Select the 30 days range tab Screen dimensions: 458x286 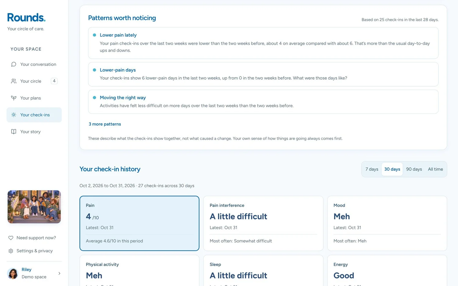[x=392, y=169]
